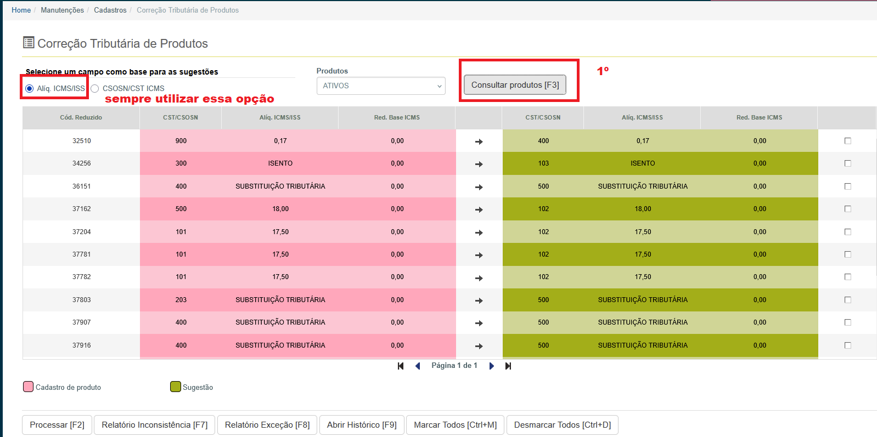Check the box for product 34256
877x437 pixels.
(847, 163)
